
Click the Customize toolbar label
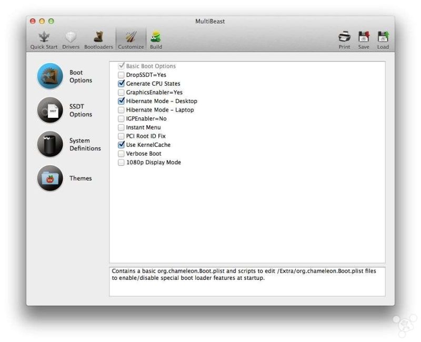tap(131, 47)
